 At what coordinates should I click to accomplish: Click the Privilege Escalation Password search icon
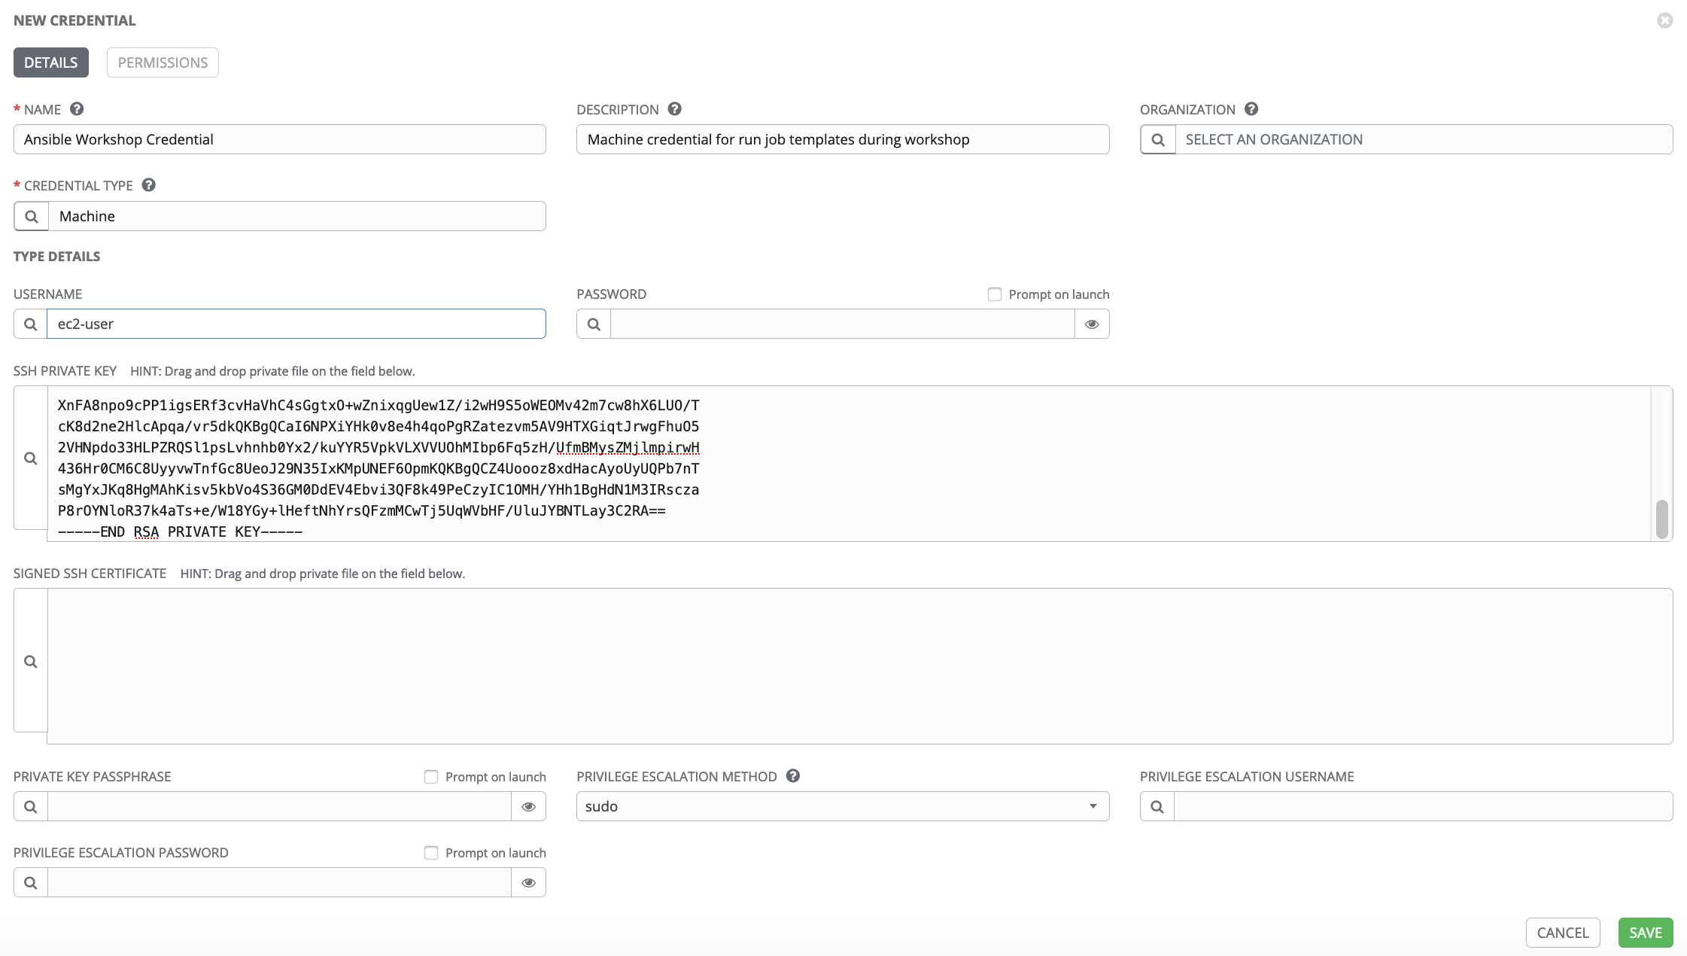pyautogui.click(x=31, y=882)
